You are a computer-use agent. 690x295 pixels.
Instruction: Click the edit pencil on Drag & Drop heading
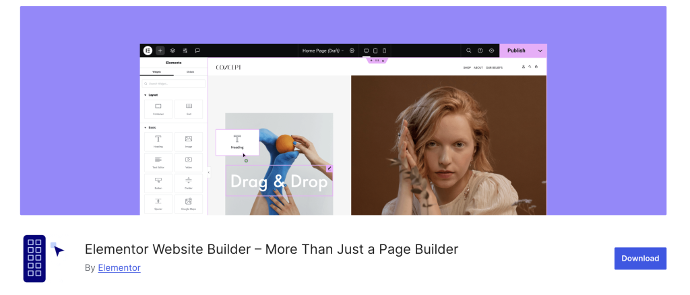pyautogui.click(x=329, y=168)
